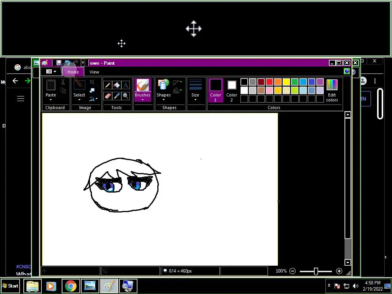Viewport: 392px width, 294px height.
Task: Click the Paste clipboard icon
Action: (51, 85)
